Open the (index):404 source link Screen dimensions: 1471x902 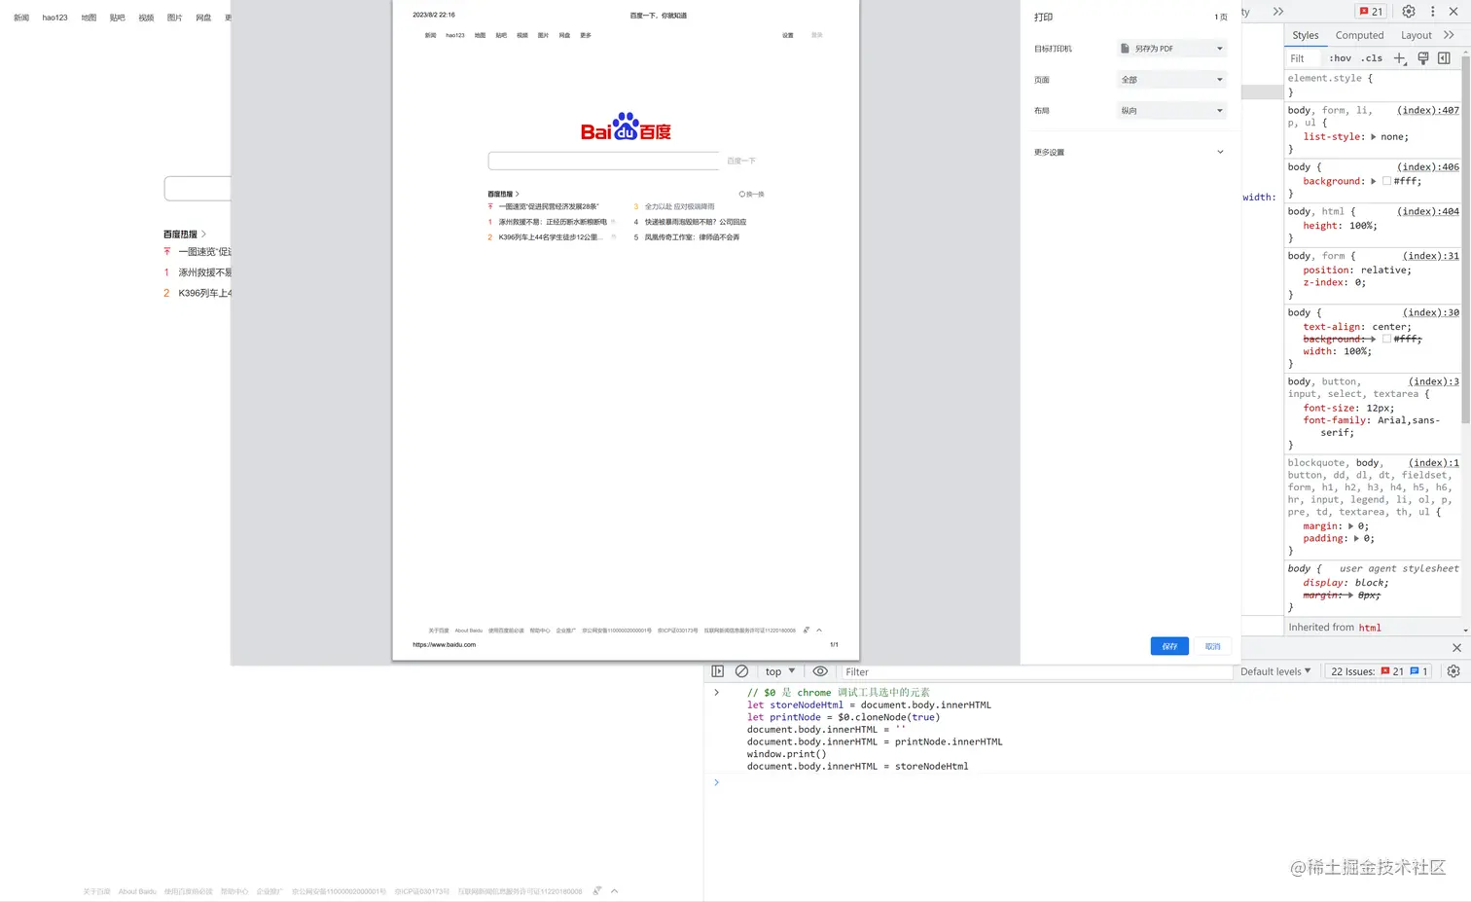coord(1428,211)
